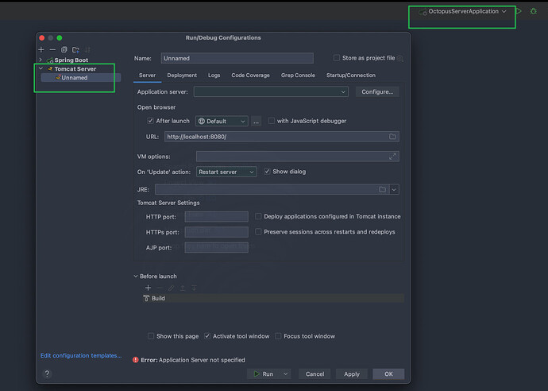Click the HTTP port field
Image resolution: width=548 pixels, height=391 pixels.
(x=216, y=216)
